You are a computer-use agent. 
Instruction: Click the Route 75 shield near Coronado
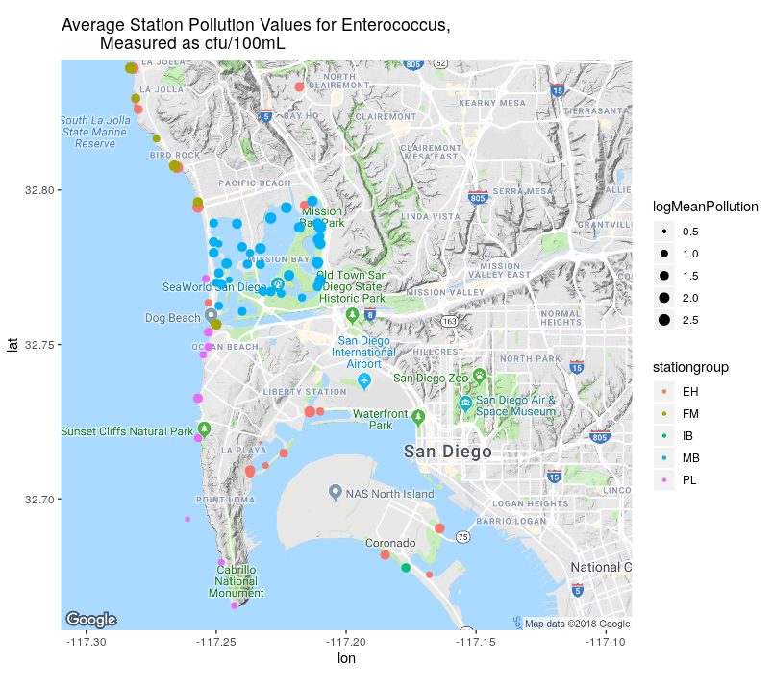pos(462,537)
